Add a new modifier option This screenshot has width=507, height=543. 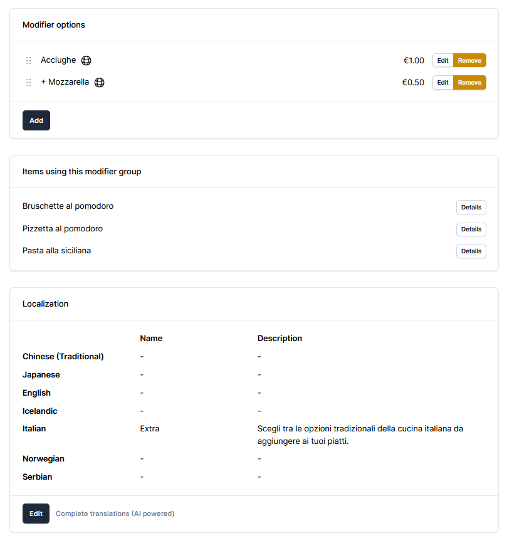[36, 120]
